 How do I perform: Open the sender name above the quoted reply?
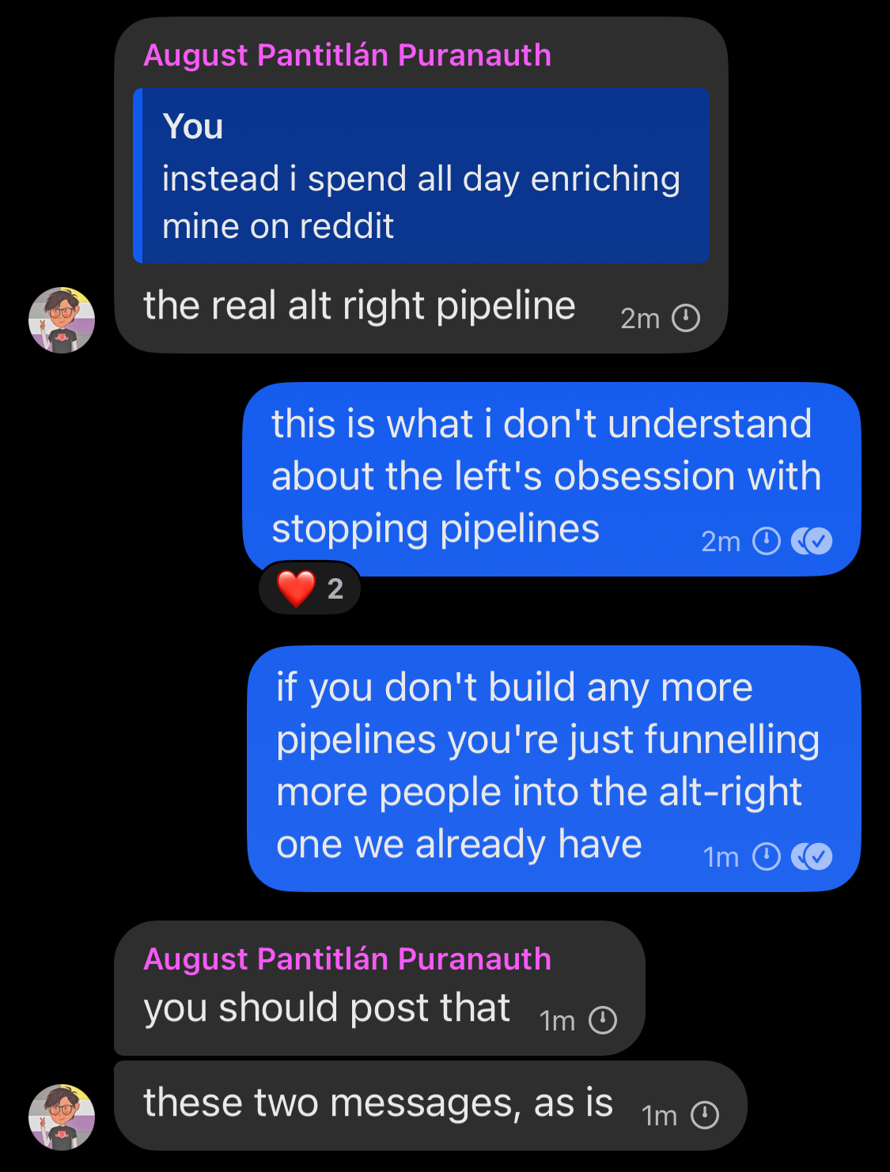click(x=347, y=55)
